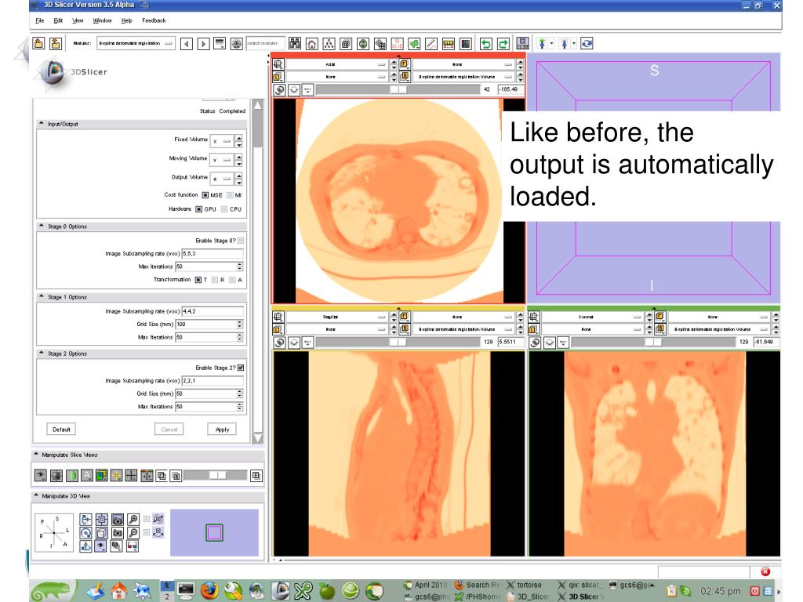Launch Firefox from the taskbar
803x602 pixels.
209,591
